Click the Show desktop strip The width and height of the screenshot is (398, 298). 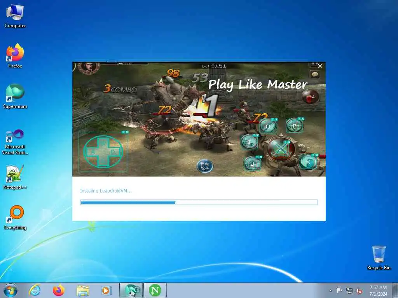coord(395,290)
